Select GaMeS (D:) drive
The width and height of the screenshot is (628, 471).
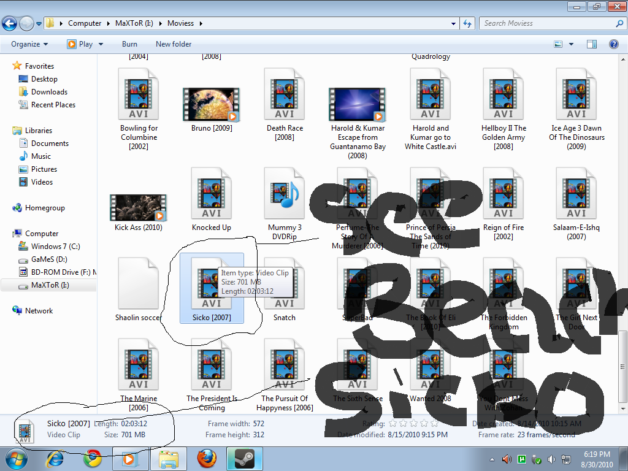tap(49, 259)
